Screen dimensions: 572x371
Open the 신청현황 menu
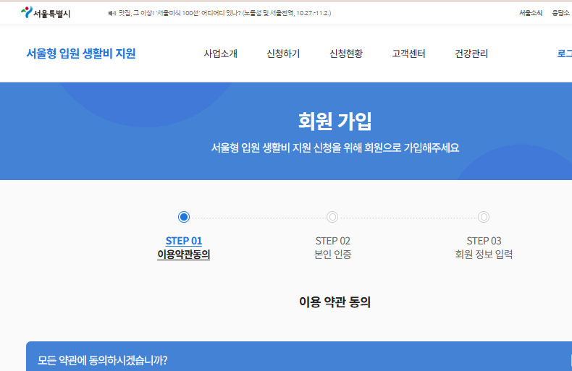click(346, 54)
